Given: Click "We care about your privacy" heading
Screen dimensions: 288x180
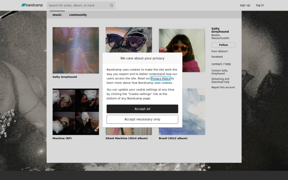Looking at the screenshot, I should (142, 58).
